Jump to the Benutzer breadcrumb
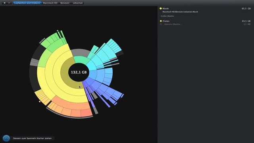The image size is (254, 143). 65,3
